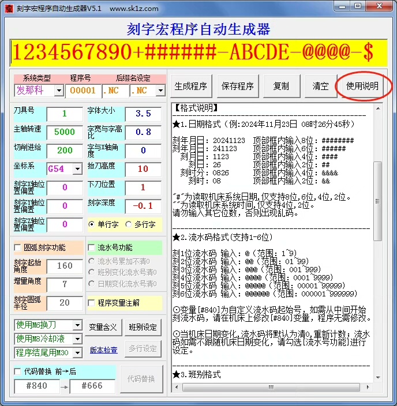Click the vertical scrollbar thumb in help panel
This screenshot has height=406, width=397.
click(378, 201)
